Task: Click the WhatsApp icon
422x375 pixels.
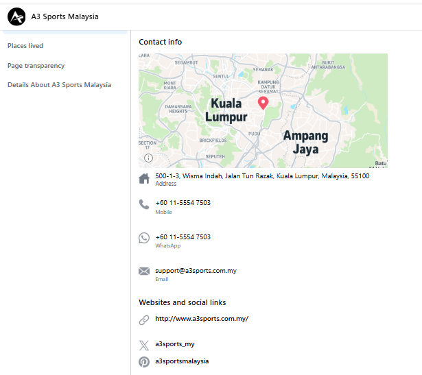Action: [144, 238]
